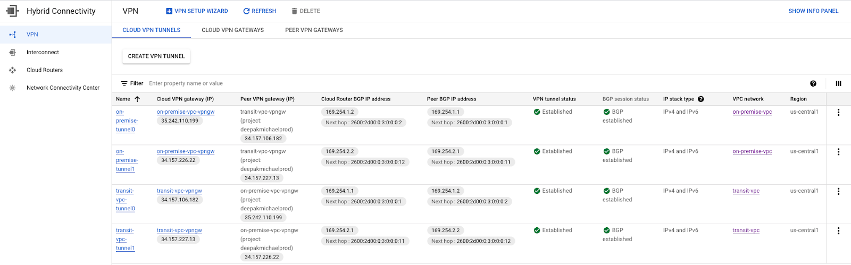
Task: Click Create VPN Tunnel button
Action: tap(156, 56)
